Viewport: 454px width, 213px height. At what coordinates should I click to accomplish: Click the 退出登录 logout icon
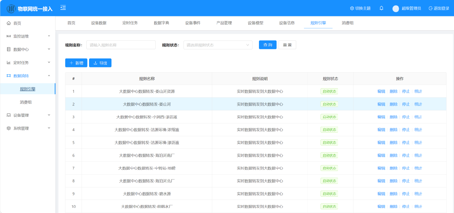pos(431,8)
